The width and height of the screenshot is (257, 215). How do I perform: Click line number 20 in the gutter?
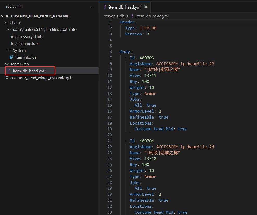pyautogui.click(x=110, y=135)
